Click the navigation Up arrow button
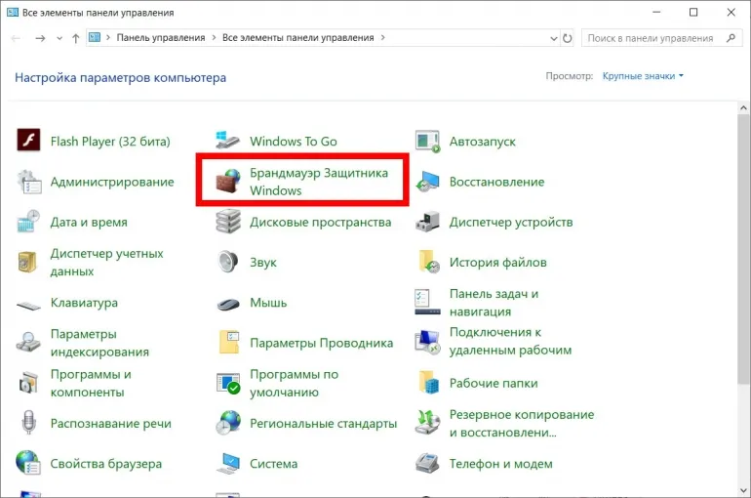Image resolution: width=751 pixels, height=498 pixels. 75,38
